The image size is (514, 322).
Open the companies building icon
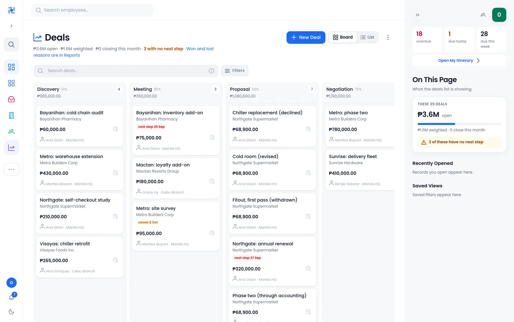point(11,115)
